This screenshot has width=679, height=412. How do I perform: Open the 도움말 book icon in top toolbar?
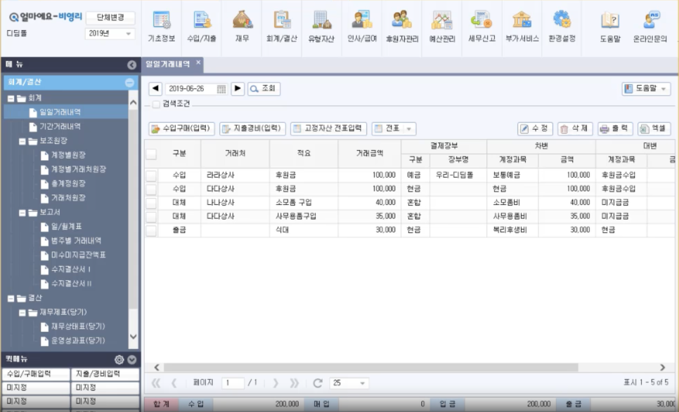(x=609, y=27)
